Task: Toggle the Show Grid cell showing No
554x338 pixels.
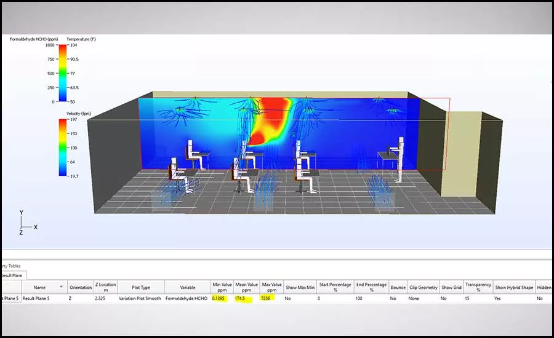Action: point(452,298)
